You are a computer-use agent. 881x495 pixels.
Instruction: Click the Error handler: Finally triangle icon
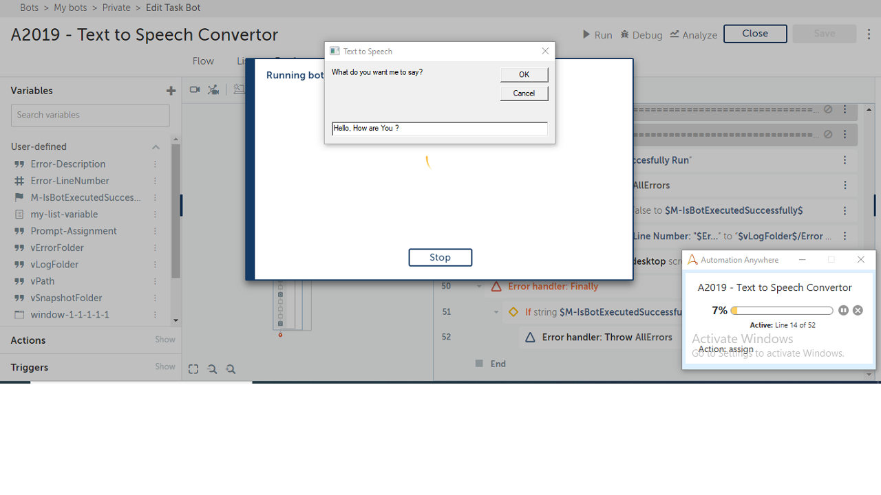(496, 287)
